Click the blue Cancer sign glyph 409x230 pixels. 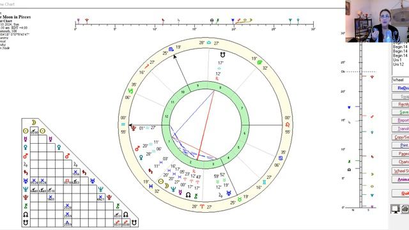click(281, 158)
